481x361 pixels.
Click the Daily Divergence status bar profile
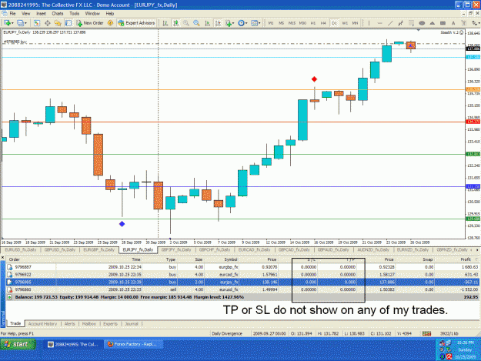(227, 333)
